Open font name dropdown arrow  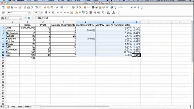(x=30, y=13)
